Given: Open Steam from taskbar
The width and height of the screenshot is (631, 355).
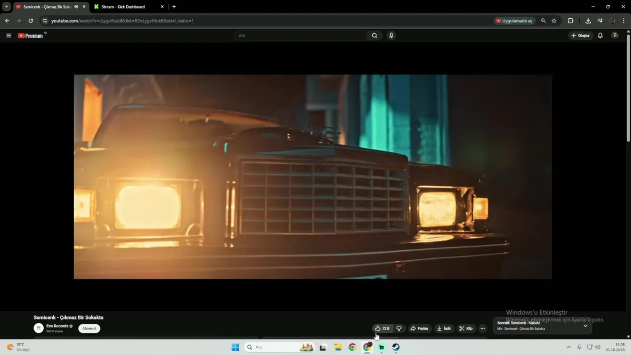Looking at the screenshot, I should pos(396,347).
